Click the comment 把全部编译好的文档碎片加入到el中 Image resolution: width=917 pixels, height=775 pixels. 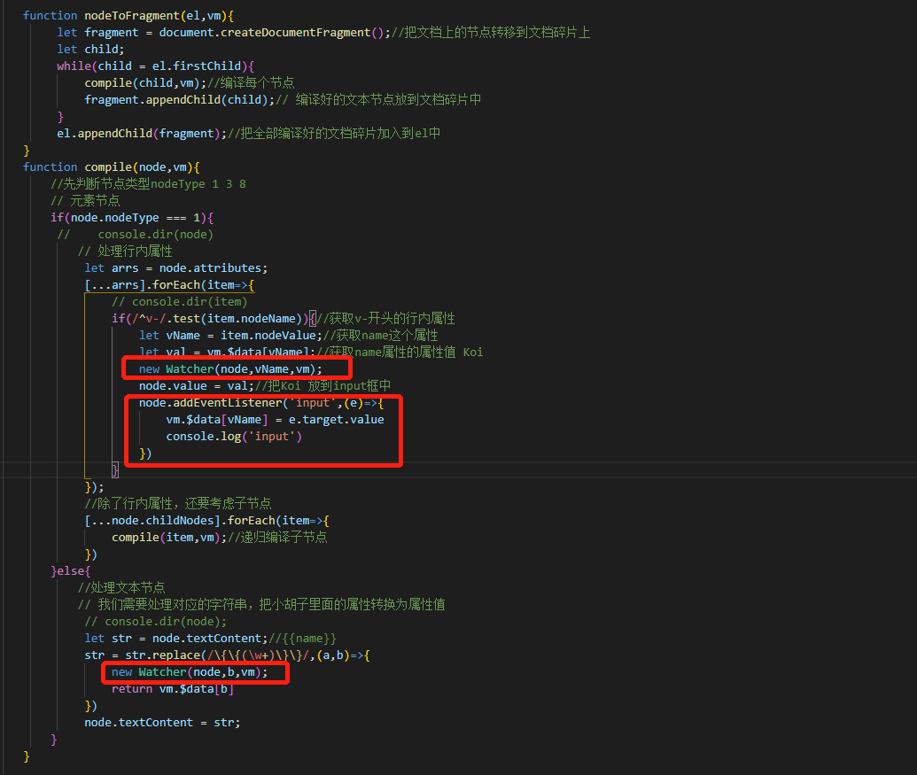[334, 134]
